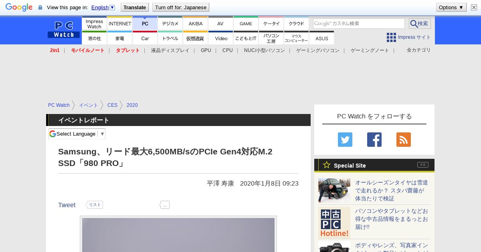The image size is (481, 252).
Task: Click the 2020 breadcrumb link
Action: (x=132, y=105)
